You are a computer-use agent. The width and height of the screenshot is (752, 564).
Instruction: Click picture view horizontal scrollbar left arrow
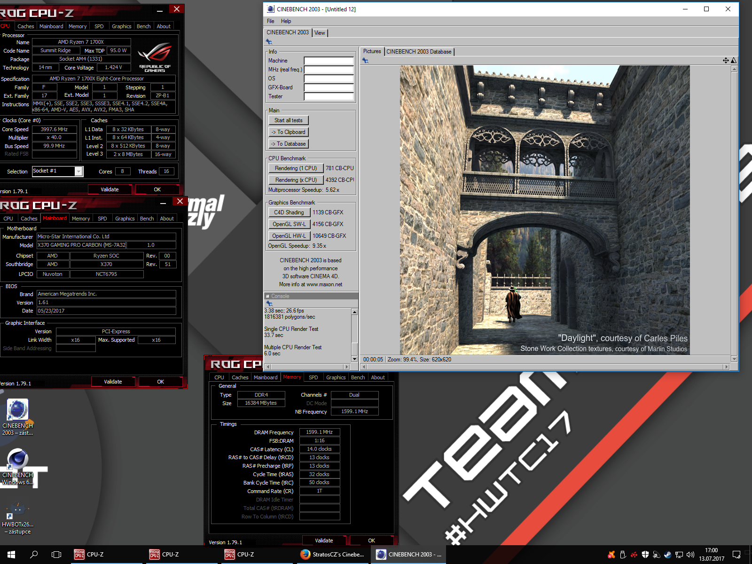point(364,367)
